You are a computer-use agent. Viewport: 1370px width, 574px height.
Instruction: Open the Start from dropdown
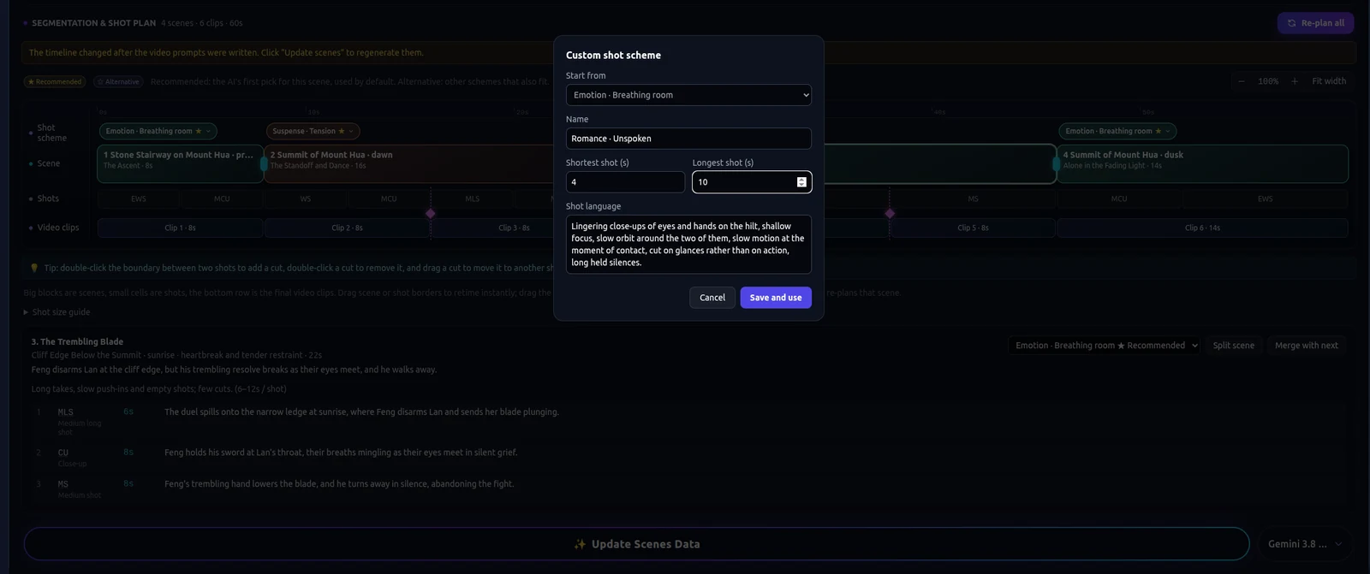(688, 95)
